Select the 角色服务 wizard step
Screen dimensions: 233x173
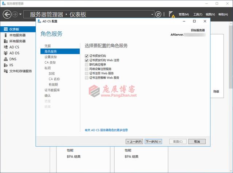[60, 51]
